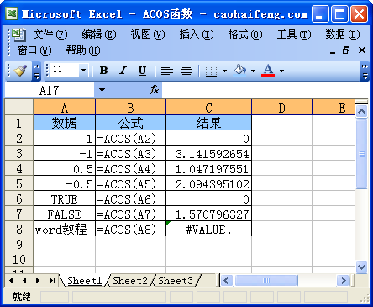This screenshot has height=307, width=373.
Task: Go to next sheet tab arrow
Action: pyautogui.click(x=38, y=280)
